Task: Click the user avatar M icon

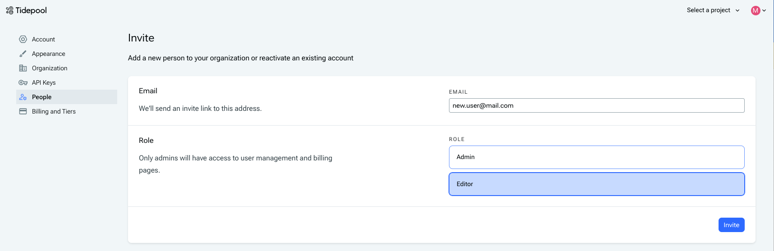Action: (756, 10)
